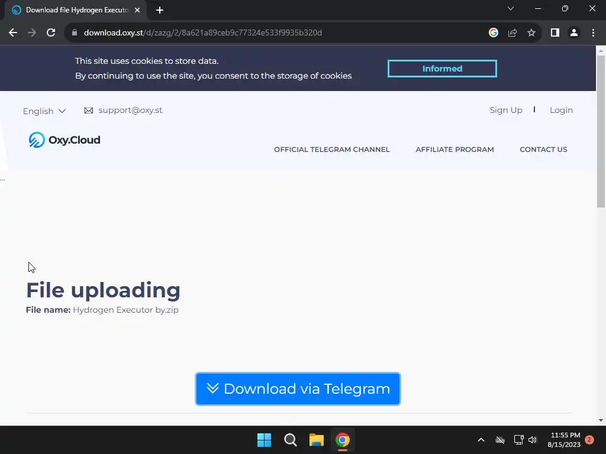The width and height of the screenshot is (606, 454).
Task: Click the scrollbar down arrow
Action: click(601, 420)
